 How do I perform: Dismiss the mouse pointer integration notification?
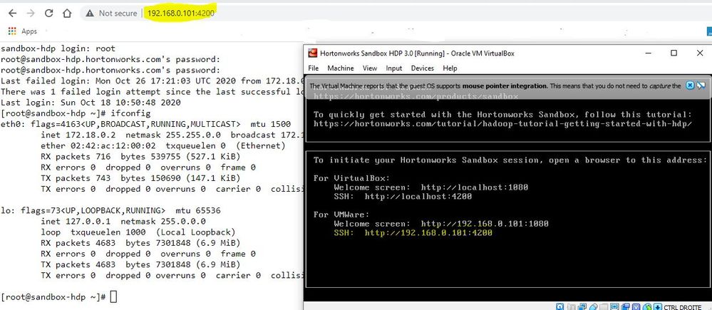[x=690, y=86]
